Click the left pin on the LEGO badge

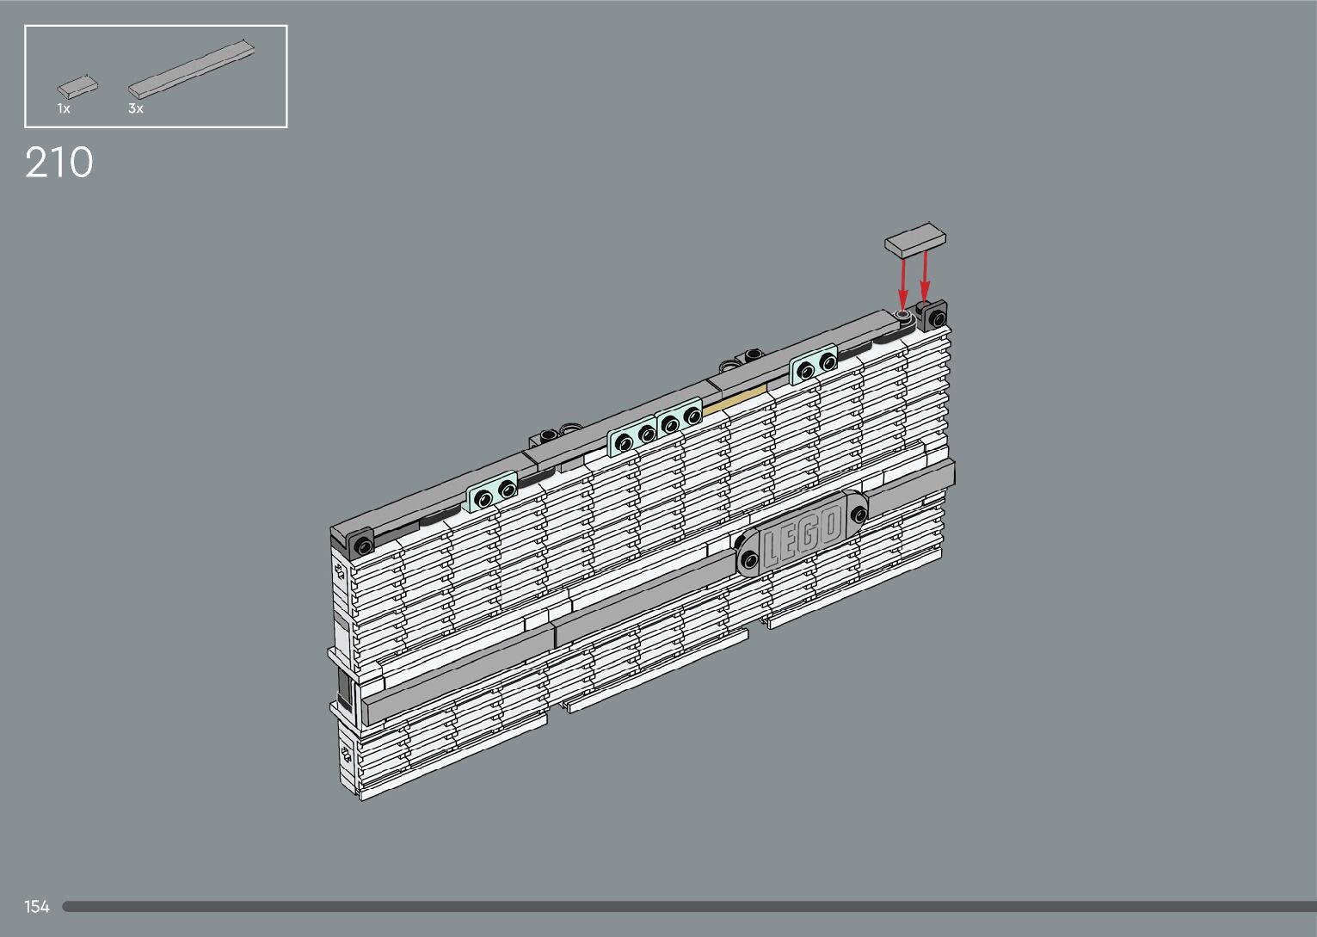pos(749,560)
